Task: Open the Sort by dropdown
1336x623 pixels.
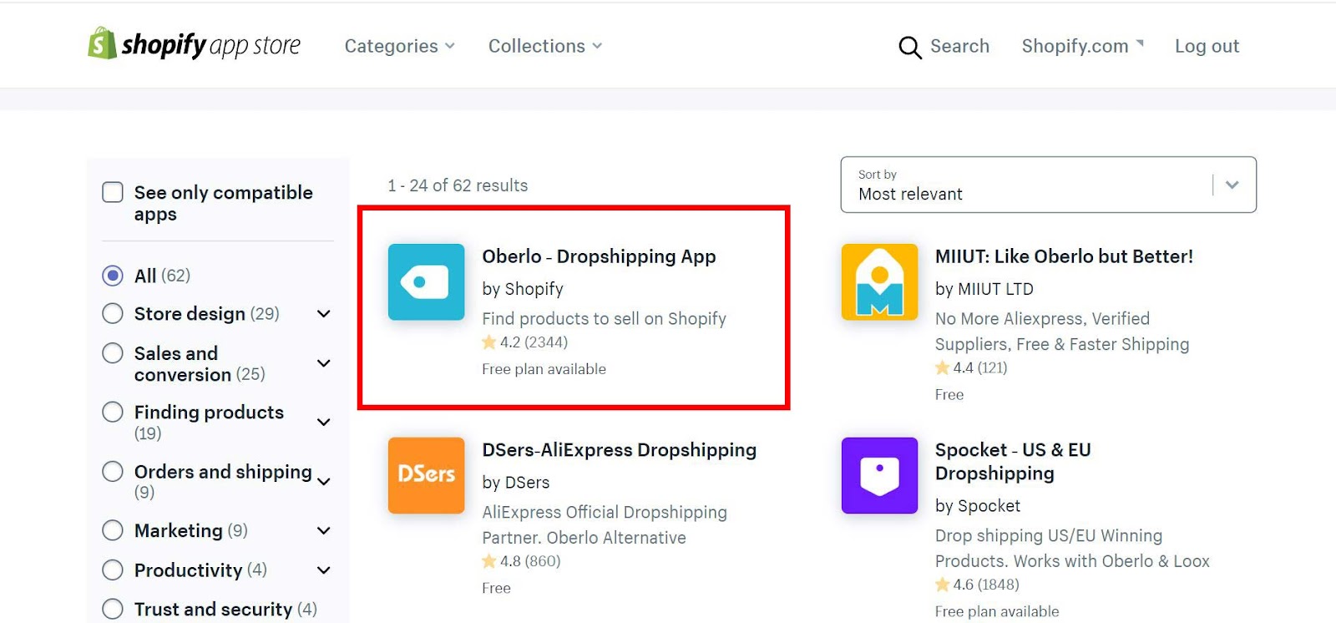Action: [x=1048, y=185]
